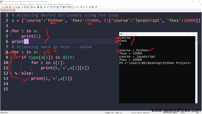Open the Search menu
Screen dimensions: 202x114
(x=11, y=4)
